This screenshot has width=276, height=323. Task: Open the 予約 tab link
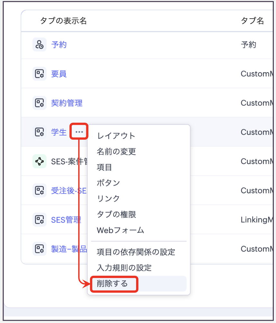(59, 44)
